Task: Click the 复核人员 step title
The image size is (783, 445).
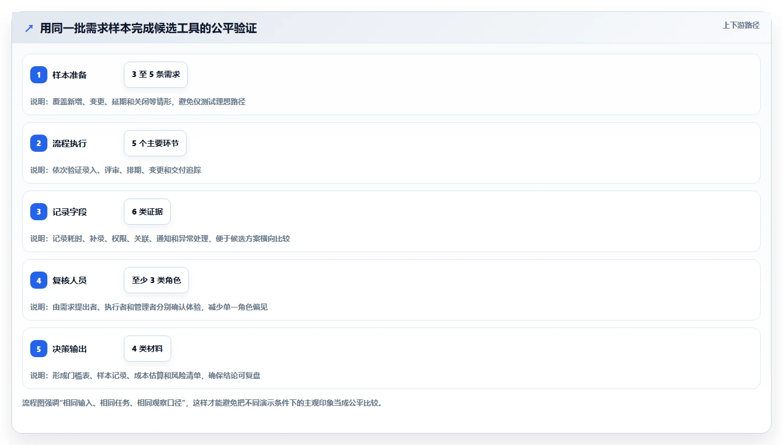Action: coord(70,280)
